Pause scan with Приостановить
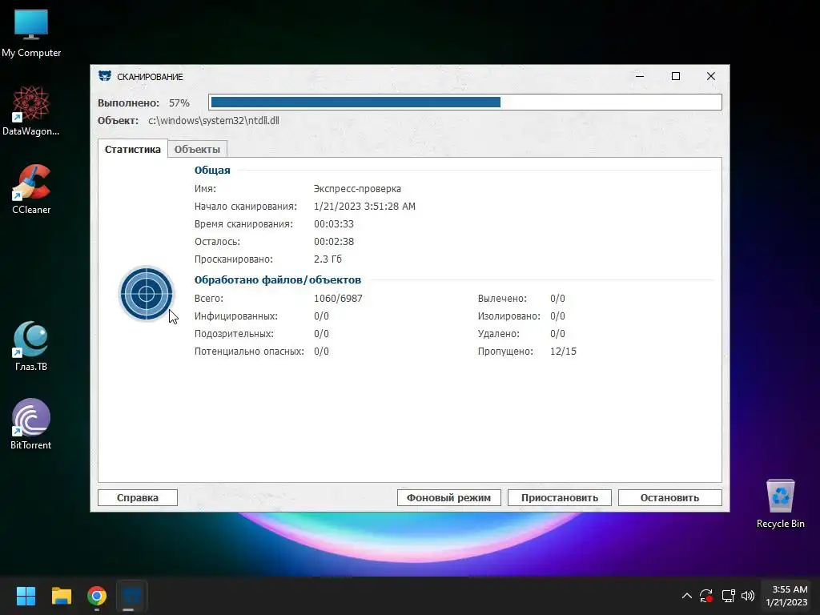Image resolution: width=820 pixels, height=615 pixels. (560, 497)
